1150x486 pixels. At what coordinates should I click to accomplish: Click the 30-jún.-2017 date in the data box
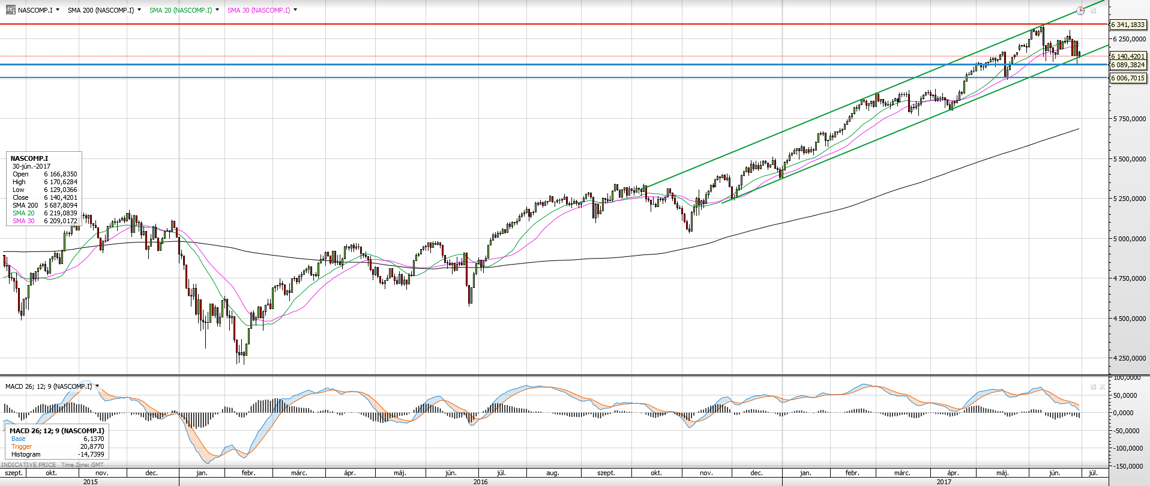[32, 166]
